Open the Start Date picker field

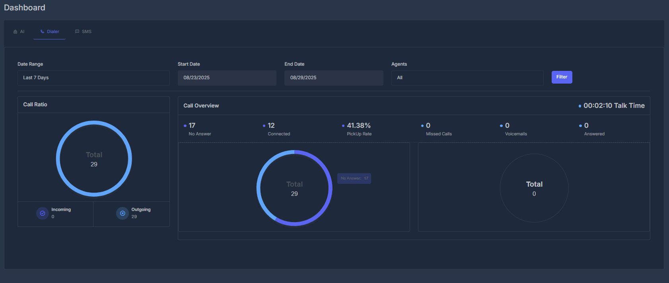(227, 78)
